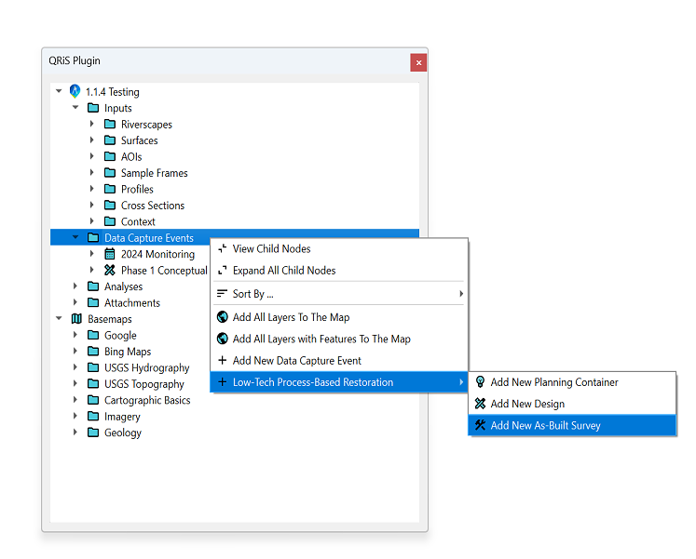Expand the Sample Frames tree node
Image resolution: width=696 pixels, height=559 pixels.
(92, 173)
